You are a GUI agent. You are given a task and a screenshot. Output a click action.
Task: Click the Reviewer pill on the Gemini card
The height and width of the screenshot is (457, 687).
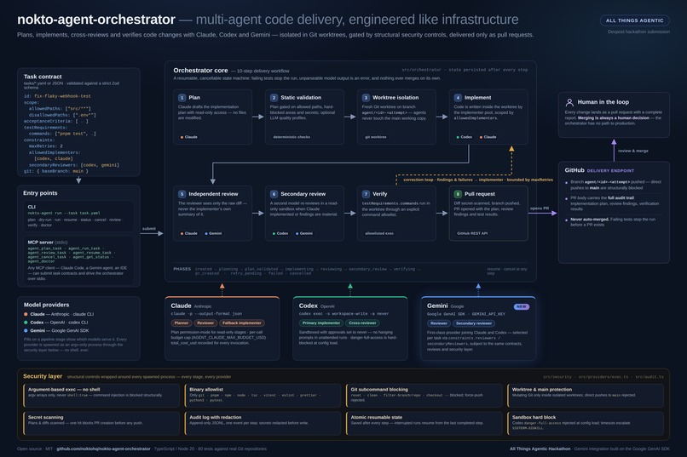tap(439, 323)
